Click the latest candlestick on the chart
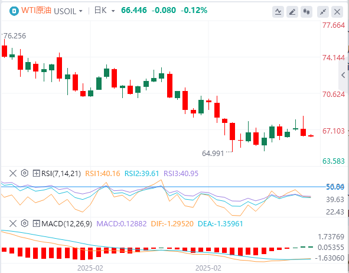The width and height of the screenshot is (349, 273). (311, 135)
